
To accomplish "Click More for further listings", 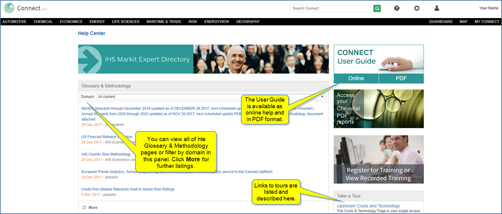I will click(93, 208).
